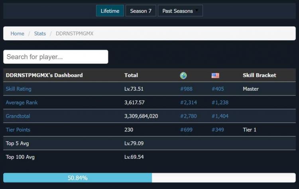
Task: Open the Stats breadcrumb link
Action: [40, 33]
